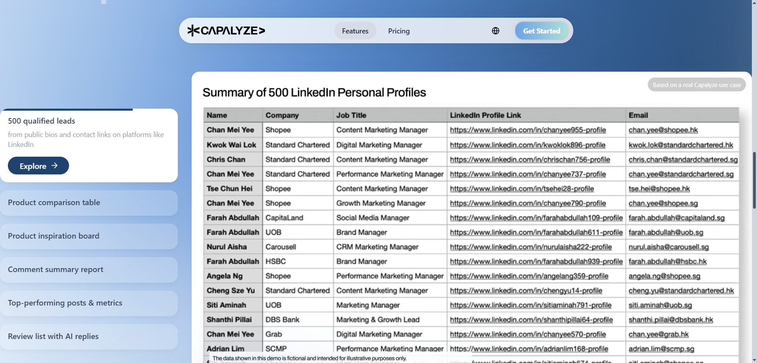Click email farah.abdullah@hsbc.hk
This screenshot has height=363, width=757.
[x=668, y=261]
